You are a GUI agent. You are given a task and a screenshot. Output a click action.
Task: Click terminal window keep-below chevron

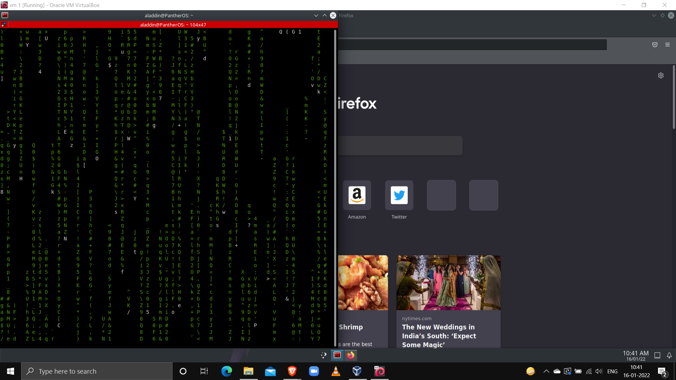pyautogui.click(x=316, y=15)
